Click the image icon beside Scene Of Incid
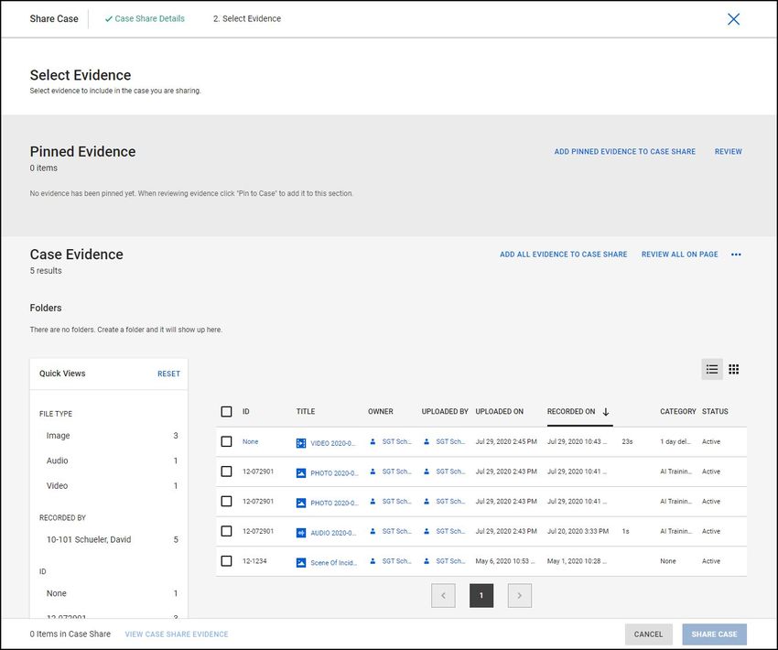Image resolution: width=778 pixels, height=650 pixels. pyautogui.click(x=301, y=562)
